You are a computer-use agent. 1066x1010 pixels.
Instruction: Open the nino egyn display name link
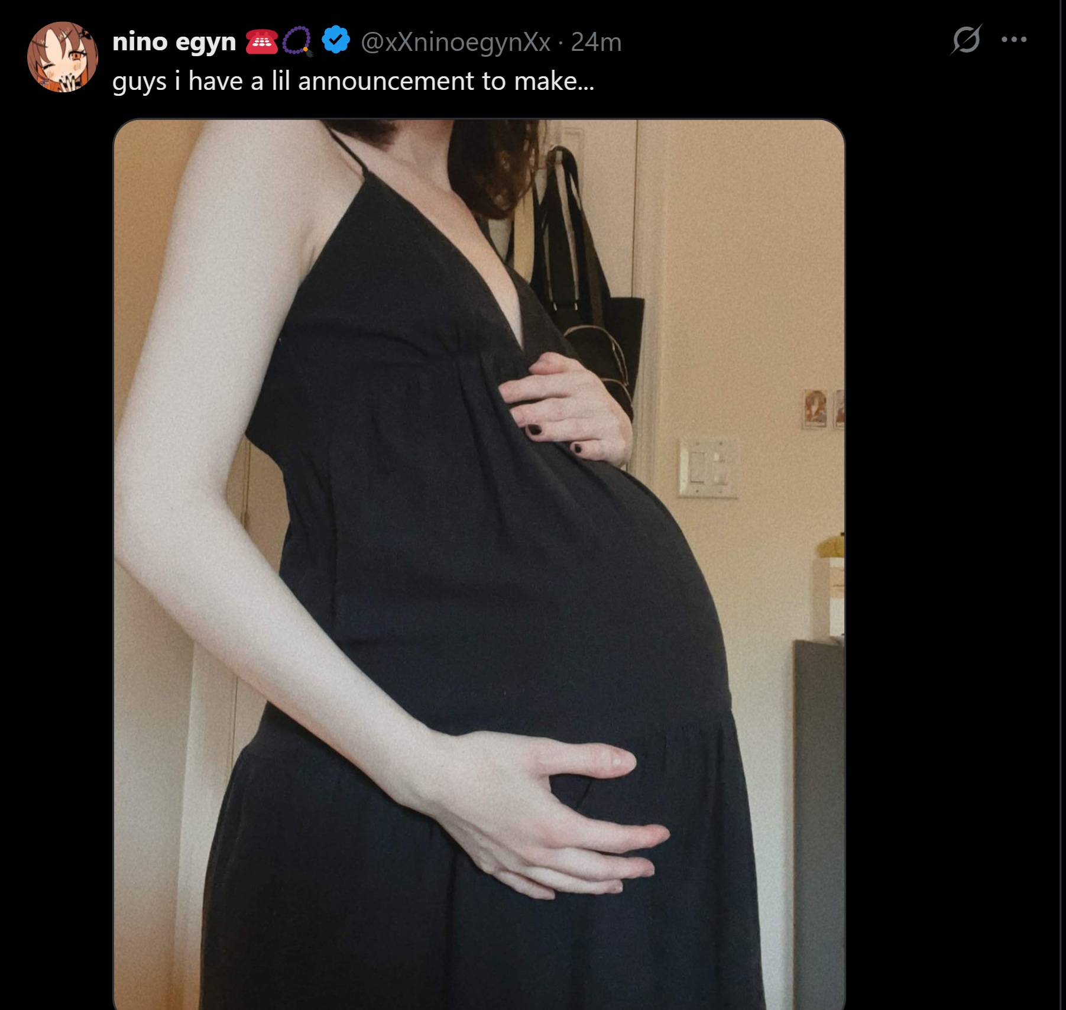tap(174, 42)
